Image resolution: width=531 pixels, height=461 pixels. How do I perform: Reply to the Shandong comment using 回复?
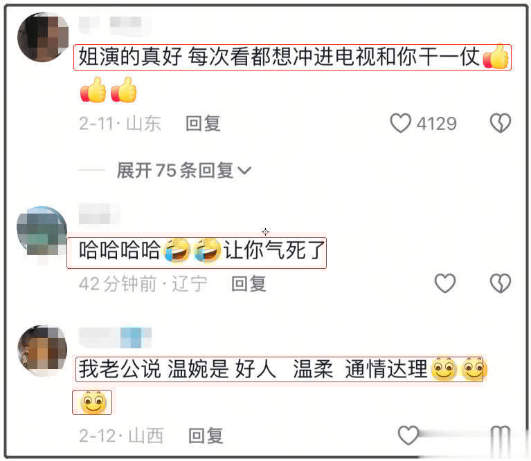point(203,123)
